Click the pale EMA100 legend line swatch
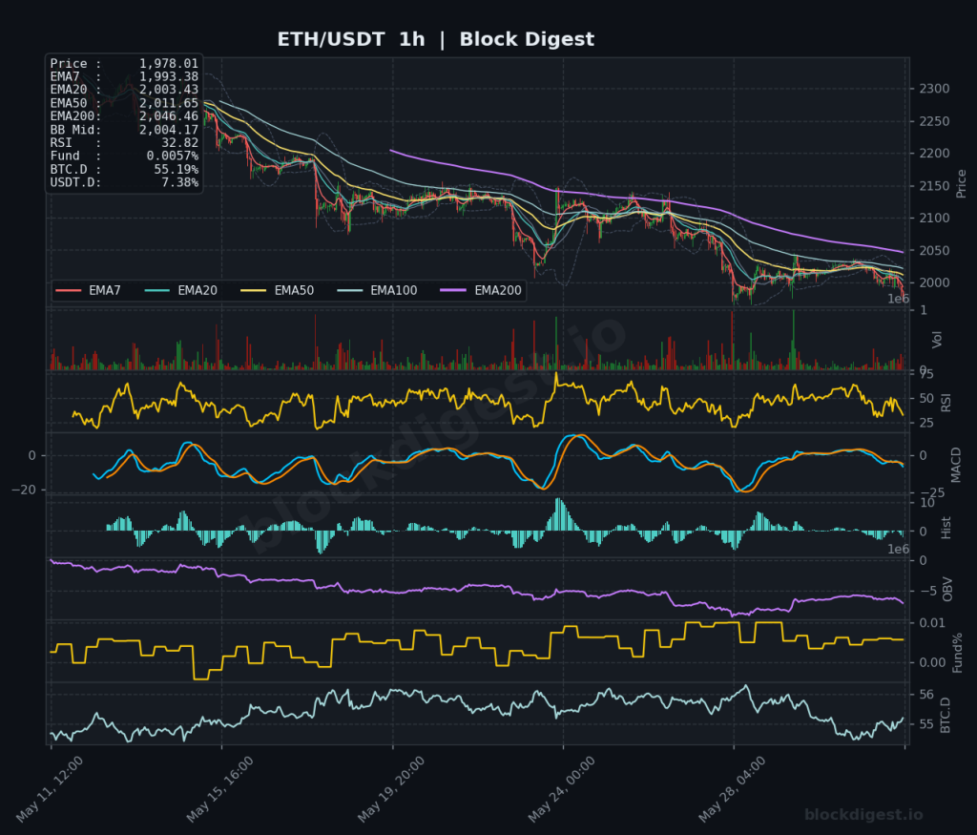The width and height of the screenshot is (977, 835). point(349,290)
